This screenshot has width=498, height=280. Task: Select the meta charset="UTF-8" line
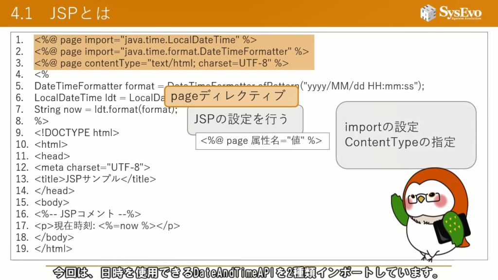pos(92,167)
